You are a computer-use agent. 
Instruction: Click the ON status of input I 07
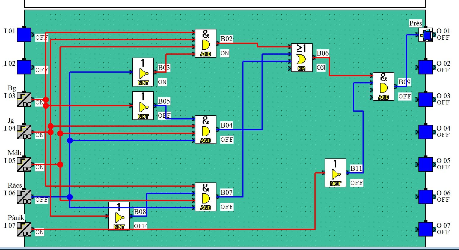click(40, 232)
